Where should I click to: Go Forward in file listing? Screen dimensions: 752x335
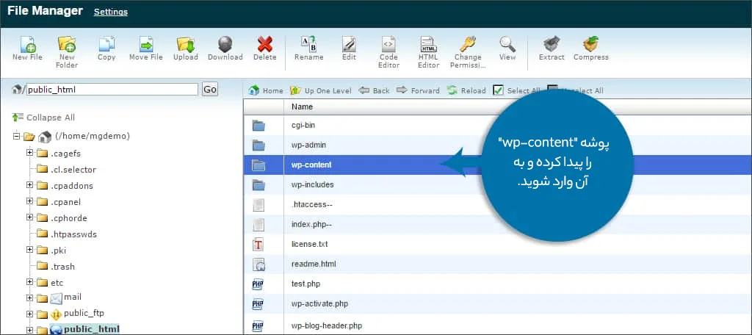[x=418, y=90]
